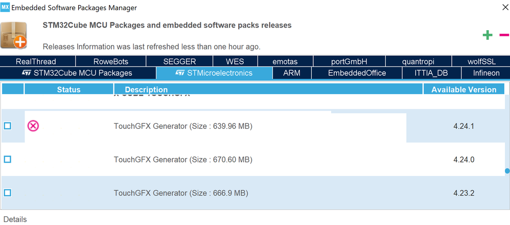Click the MX application logo in title bar
This screenshot has height=225, width=510.
(x=5, y=8)
